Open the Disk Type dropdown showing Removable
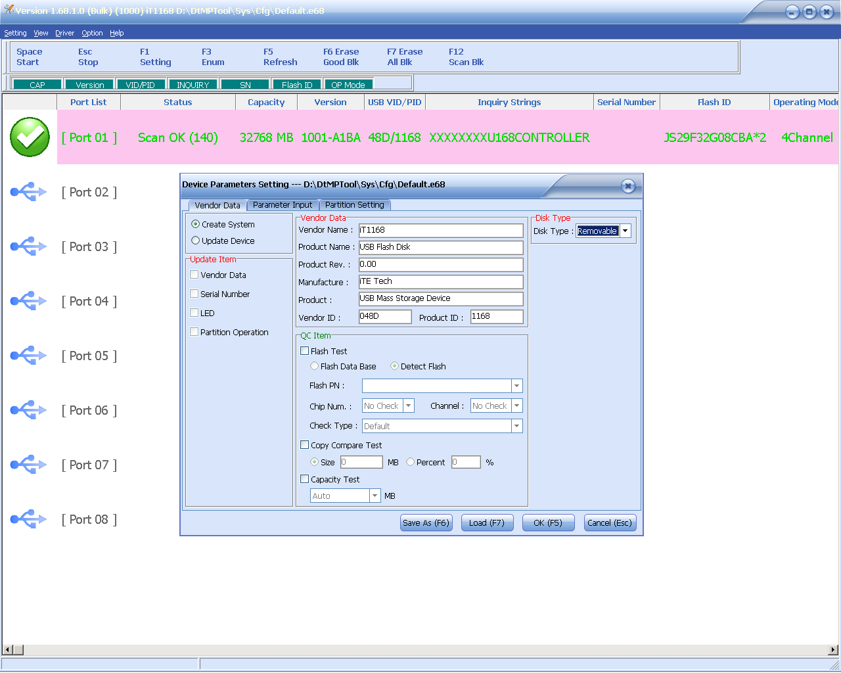This screenshot has height=673, width=841. (x=624, y=231)
